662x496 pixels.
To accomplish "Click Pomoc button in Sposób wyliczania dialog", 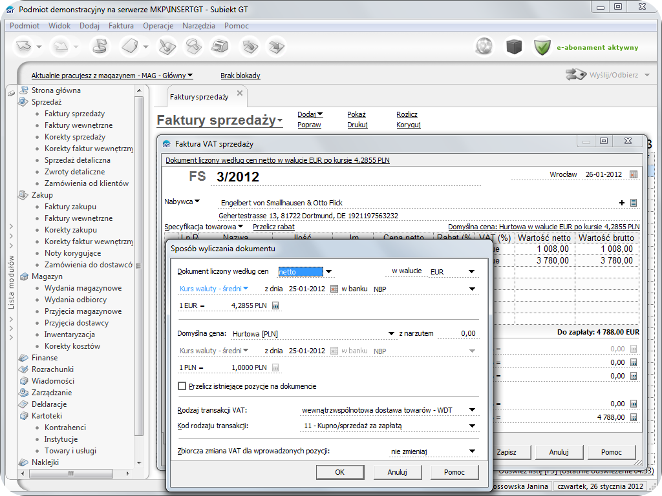I will 454,472.
